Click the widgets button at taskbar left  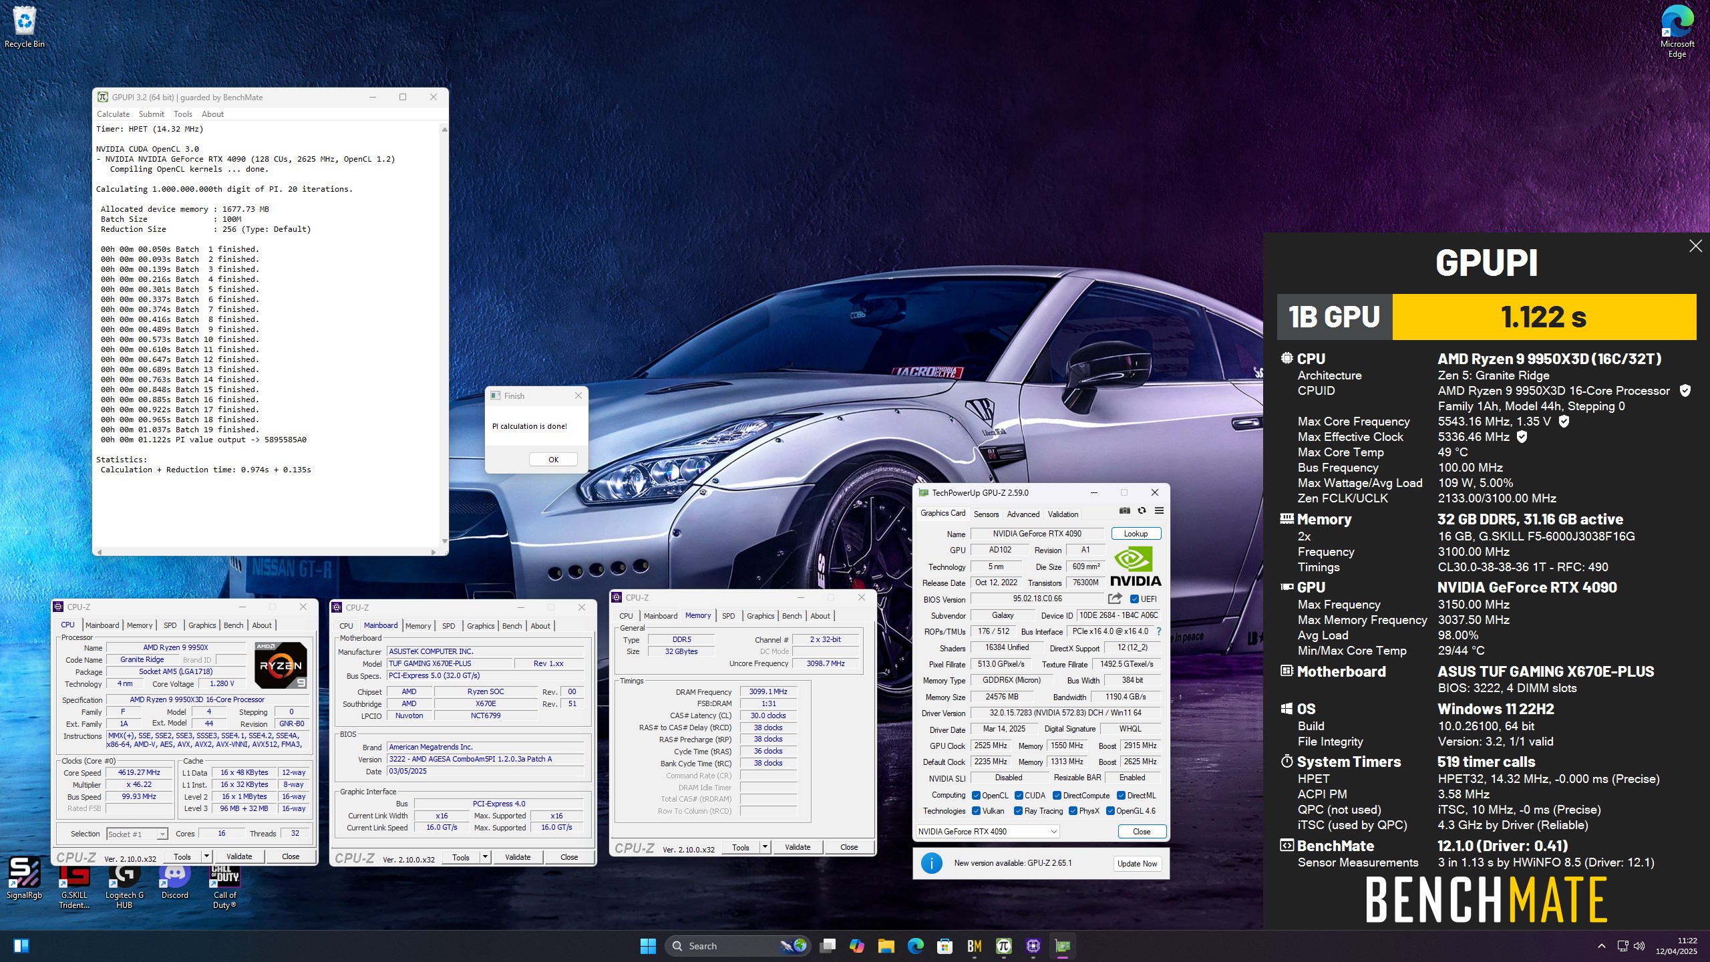pos(21,946)
